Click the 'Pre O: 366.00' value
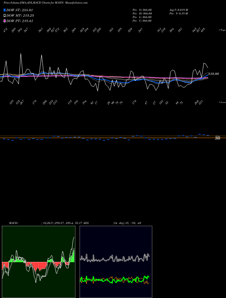 click(142, 10)
